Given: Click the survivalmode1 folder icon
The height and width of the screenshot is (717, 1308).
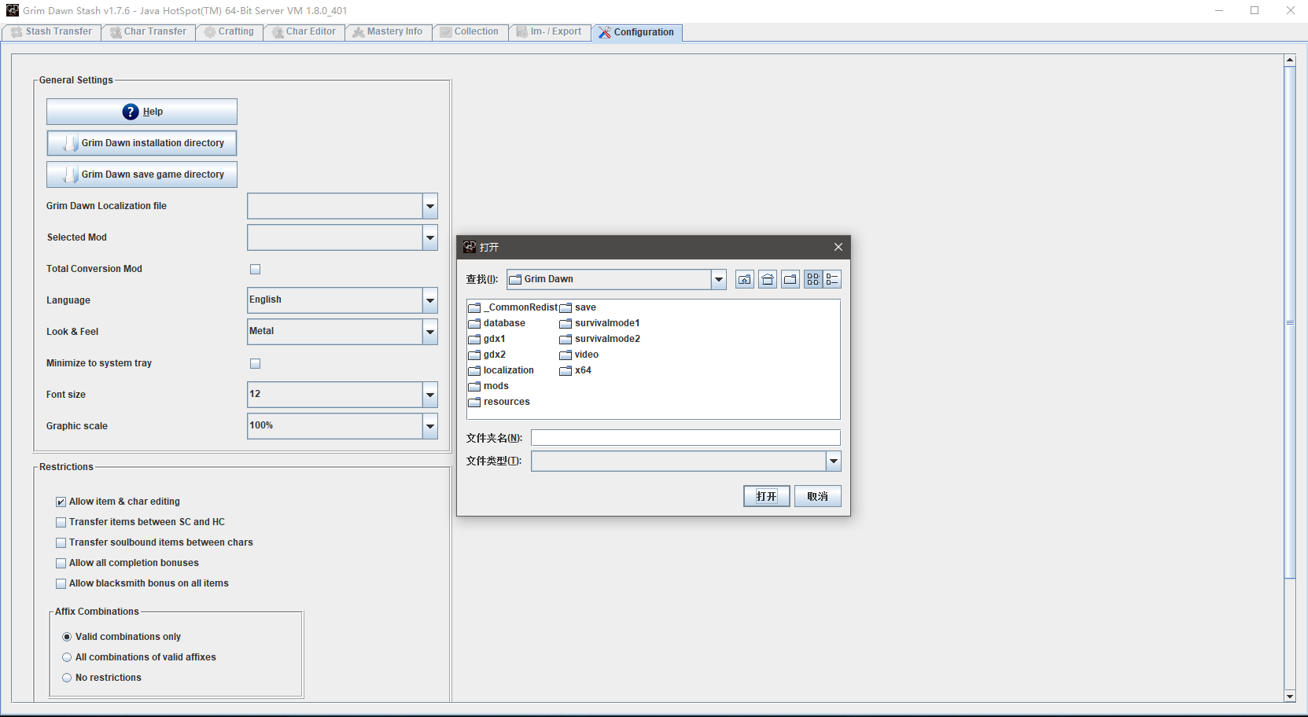Looking at the screenshot, I should 566,324.
